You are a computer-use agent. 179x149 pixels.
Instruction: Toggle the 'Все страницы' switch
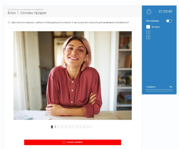(x=169, y=21)
